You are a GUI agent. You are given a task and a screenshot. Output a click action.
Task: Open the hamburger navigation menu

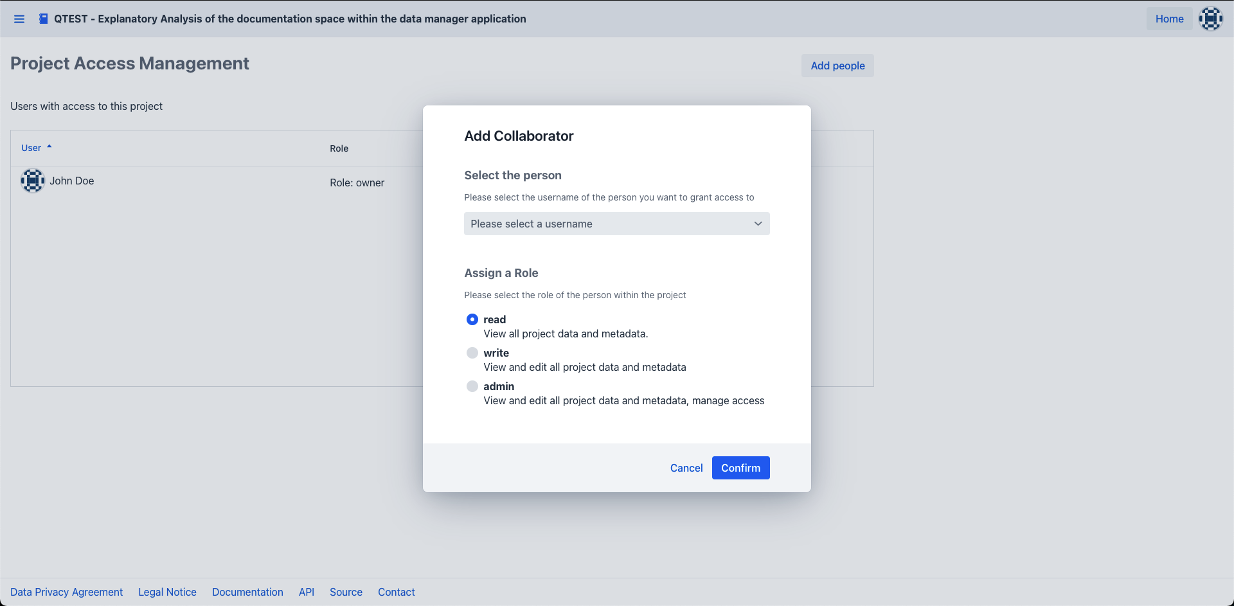(19, 19)
